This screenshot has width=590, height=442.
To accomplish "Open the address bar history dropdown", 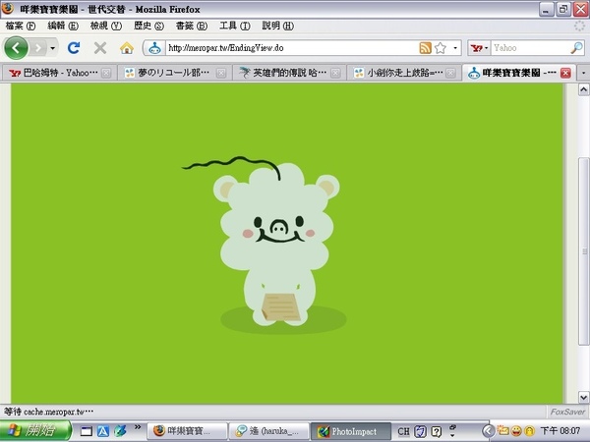I will [455, 48].
